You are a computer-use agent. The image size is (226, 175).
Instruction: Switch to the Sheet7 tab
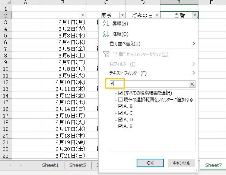(x=213, y=165)
